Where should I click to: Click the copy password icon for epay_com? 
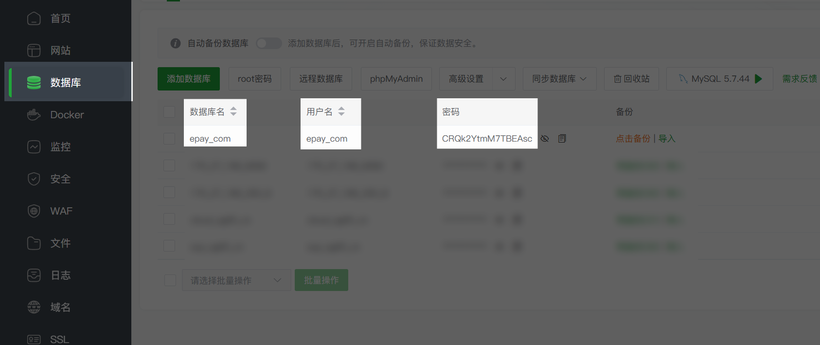point(562,139)
